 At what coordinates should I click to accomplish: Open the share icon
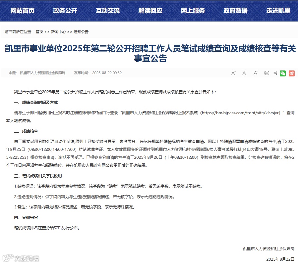coord(275,73)
